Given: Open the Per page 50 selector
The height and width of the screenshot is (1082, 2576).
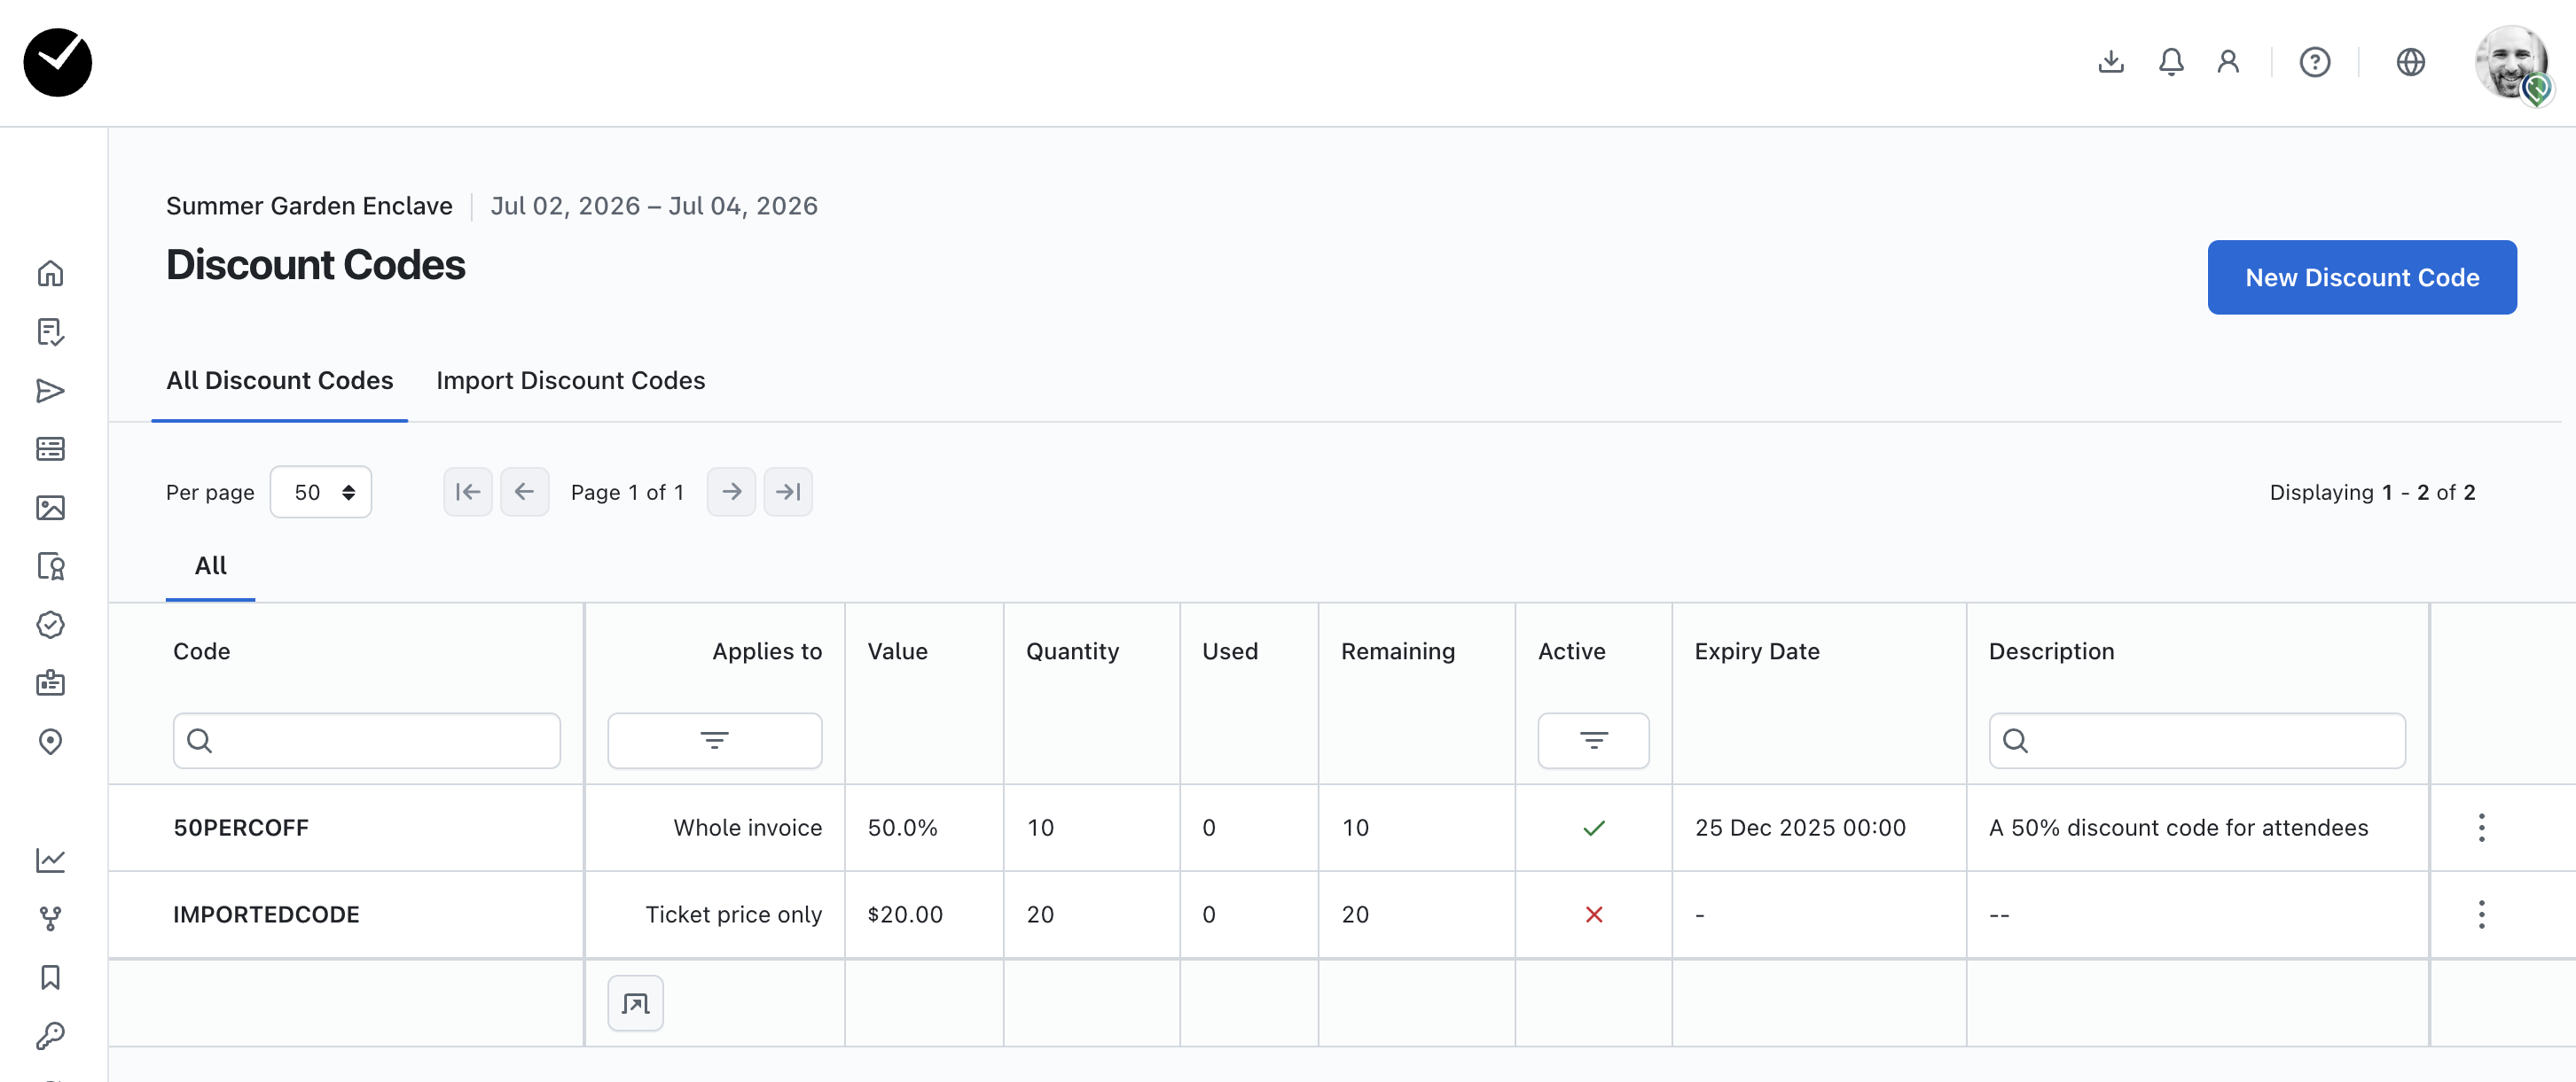Looking at the screenshot, I should (x=320, y=492).
